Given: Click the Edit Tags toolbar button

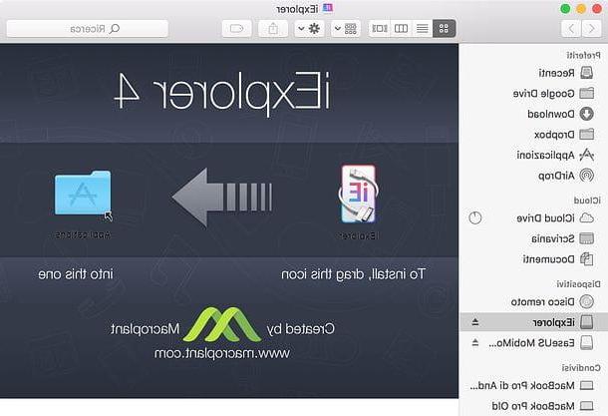Looking at the screenshot, I should click(x=236, y=28).
